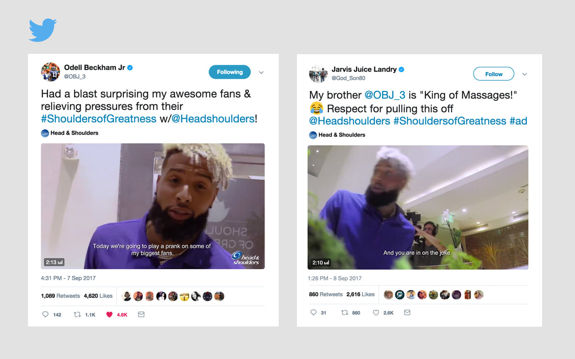The height and width of the screenshot is (359, 575).
Task: Reply to Jarvis Landry's tweet
Action: point(313,312)
